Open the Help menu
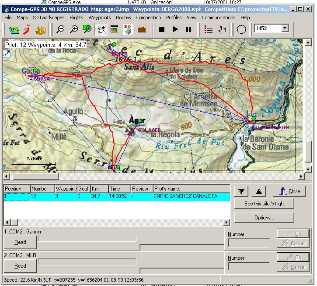Viewport: 317px width, 286px height. [x=245, y=18]
